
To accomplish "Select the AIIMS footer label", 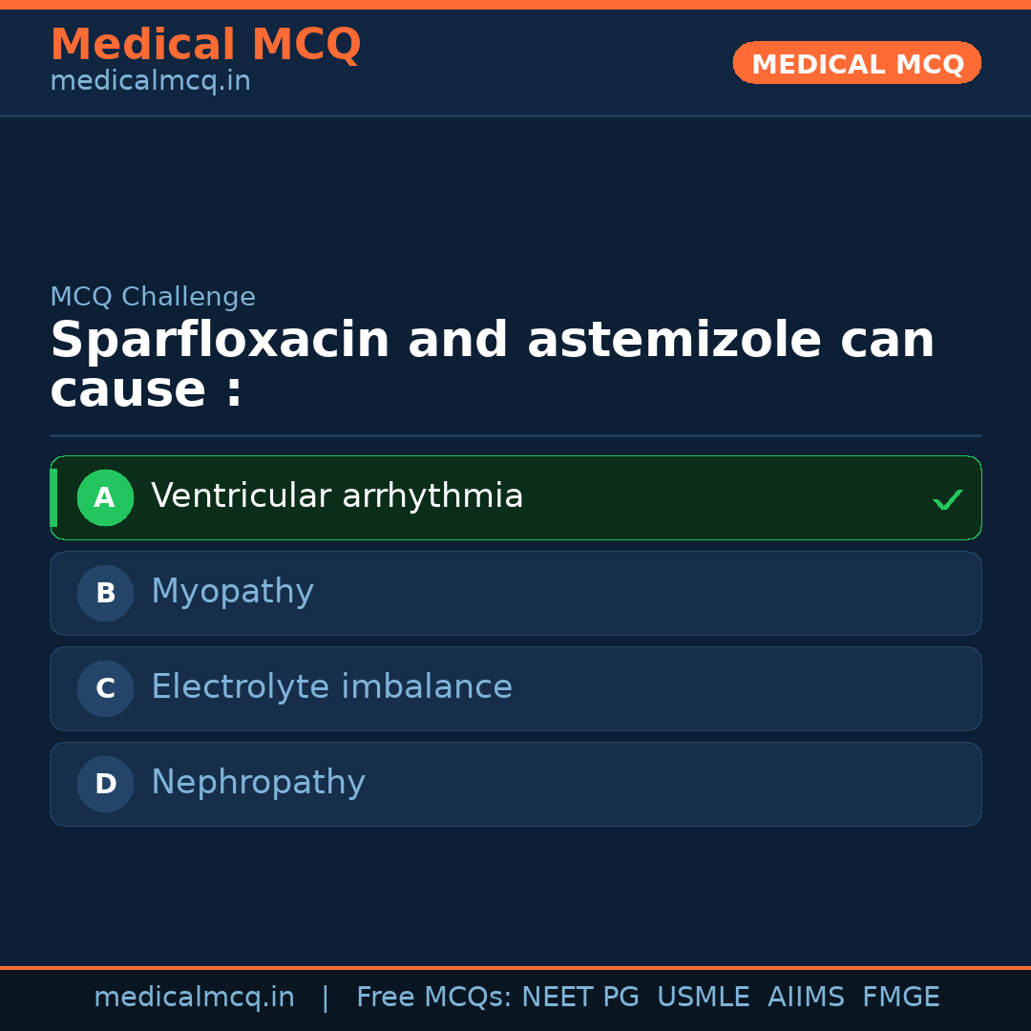I will [806, 998].
